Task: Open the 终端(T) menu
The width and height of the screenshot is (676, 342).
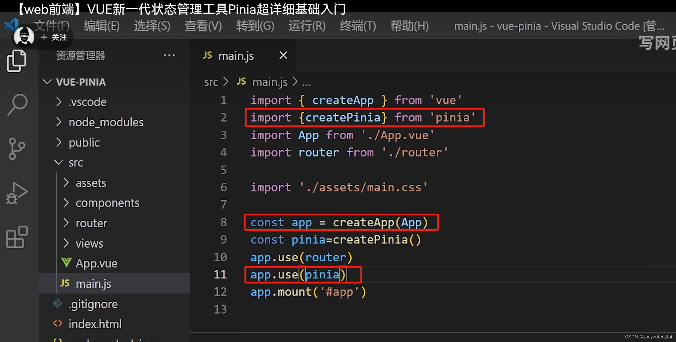Action: (358, 26)
